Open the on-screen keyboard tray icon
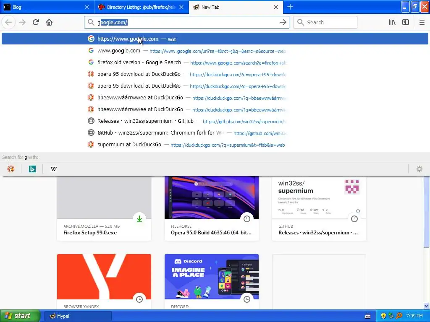Image resolution: width=430 pixels, height=322 pixels. [368, 316]
